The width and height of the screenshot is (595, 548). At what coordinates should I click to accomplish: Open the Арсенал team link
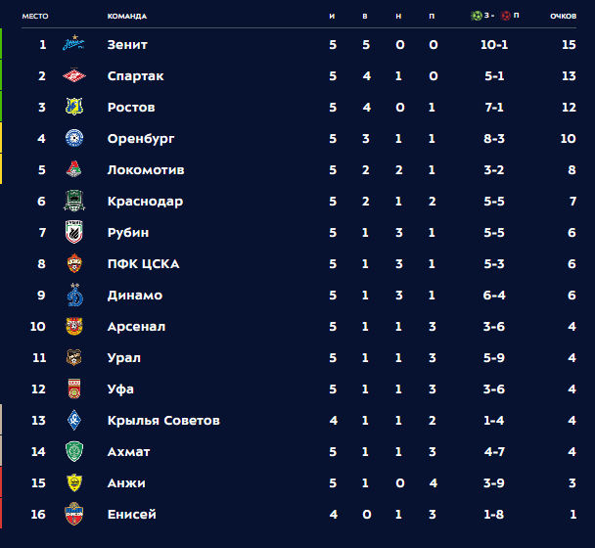tap(136, 327)
